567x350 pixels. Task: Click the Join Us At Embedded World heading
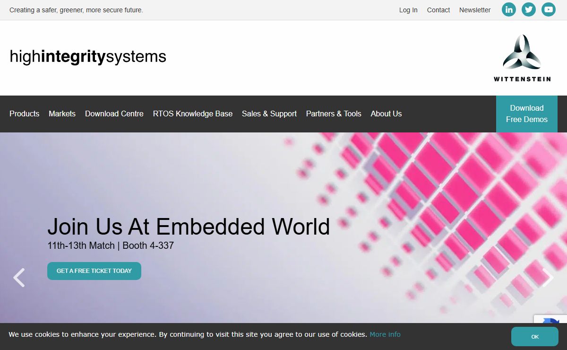pos(189,227)
